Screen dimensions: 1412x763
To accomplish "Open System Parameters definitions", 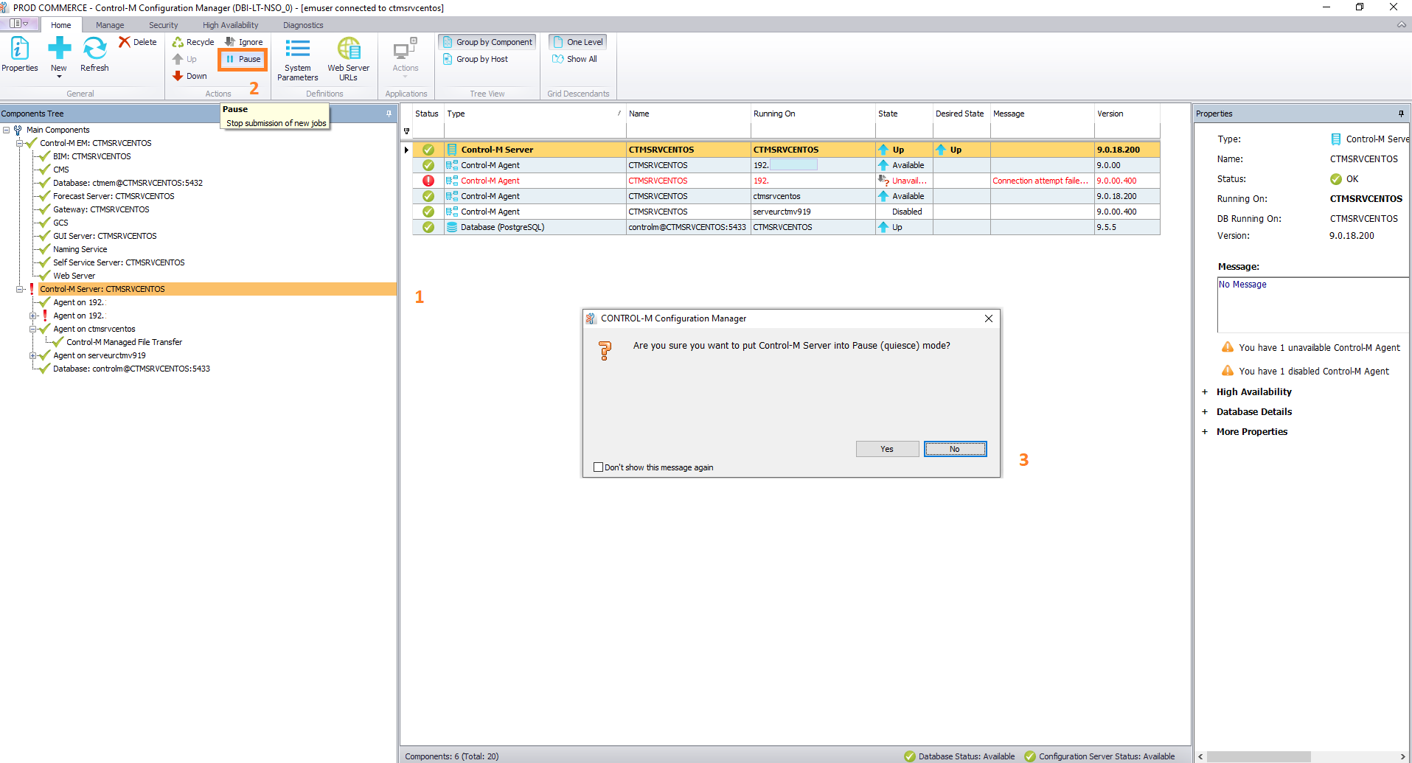I will coord(298,60).
